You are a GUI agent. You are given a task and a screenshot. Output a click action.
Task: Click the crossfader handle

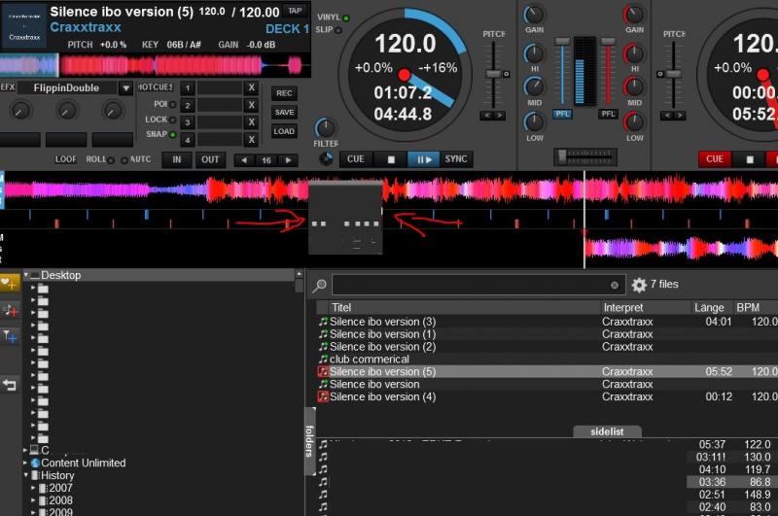coord(562,155)
